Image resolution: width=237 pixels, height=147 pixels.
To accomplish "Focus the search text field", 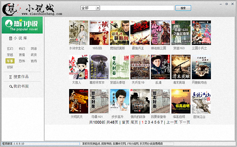I will [x=137, y=8].
